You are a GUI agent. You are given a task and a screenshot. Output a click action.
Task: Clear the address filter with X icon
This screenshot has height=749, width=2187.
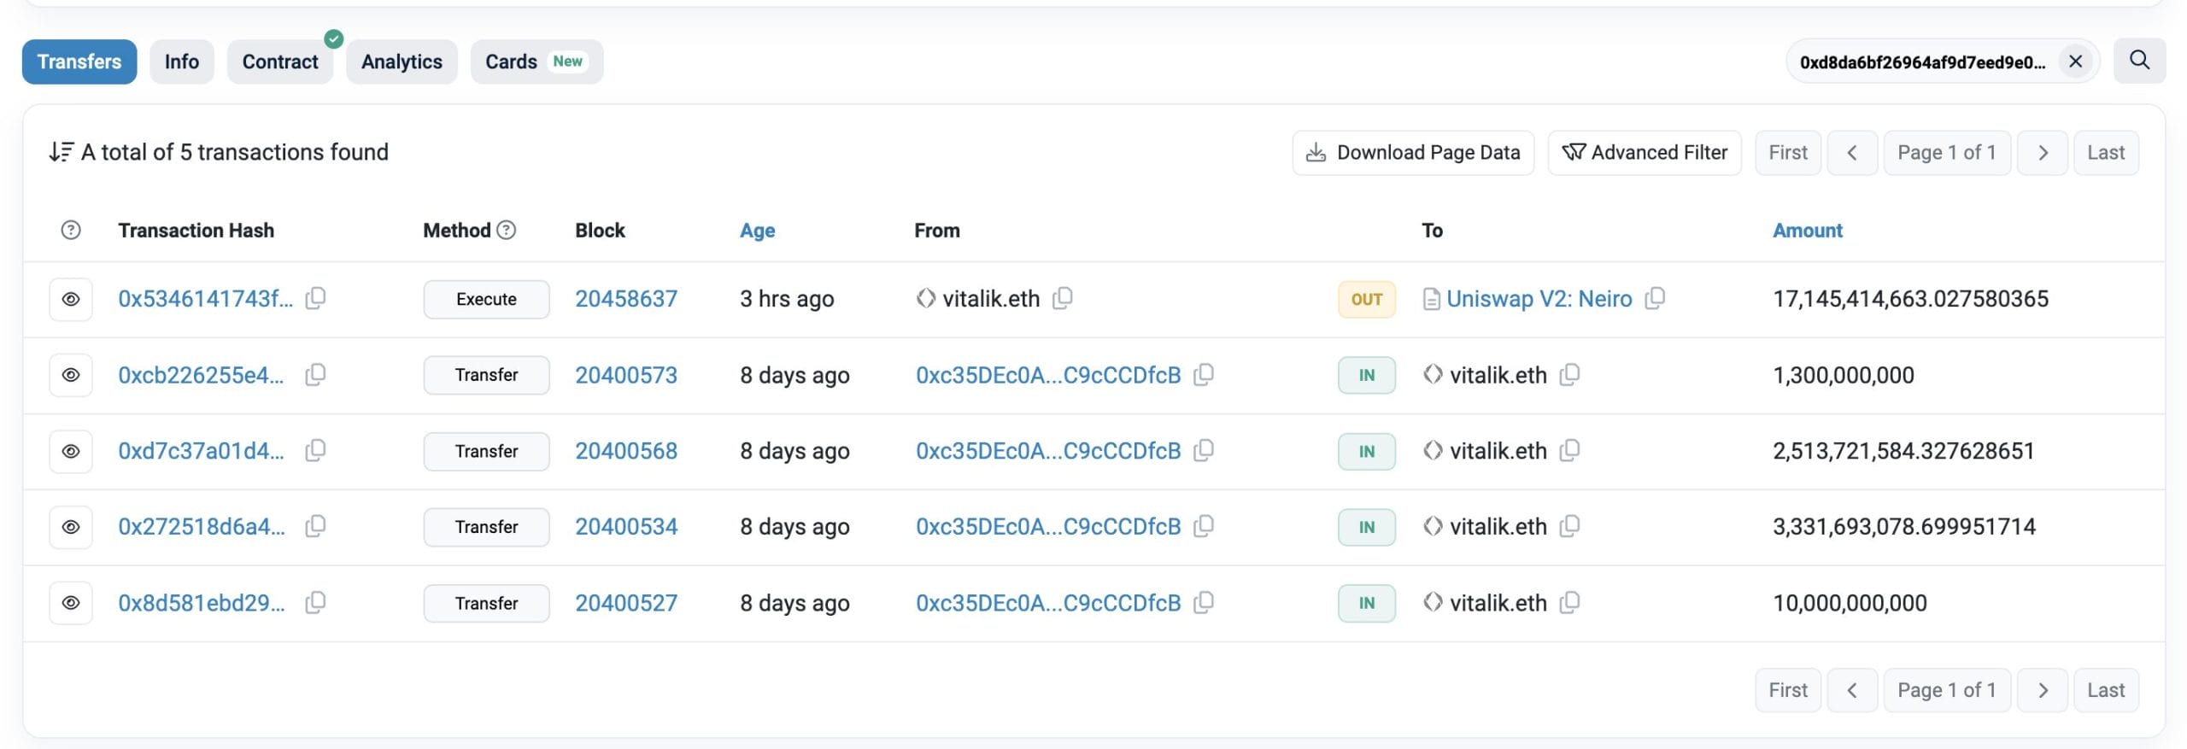point(2074,61)
